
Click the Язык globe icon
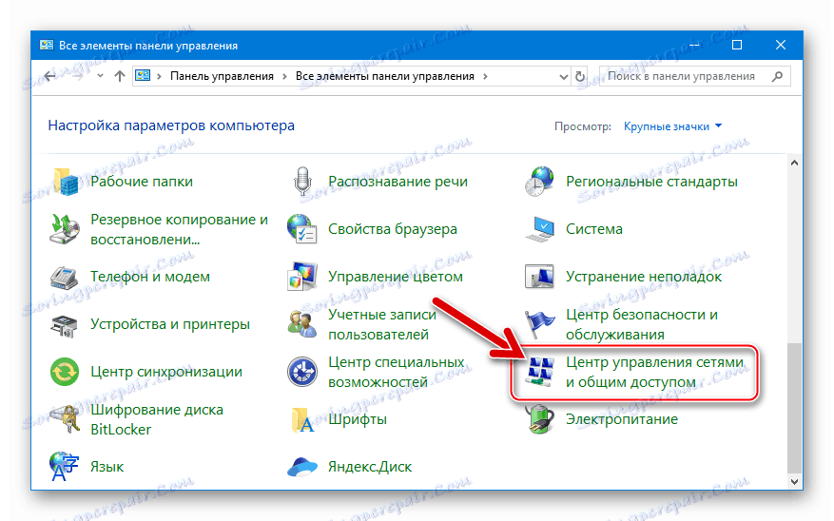point(64,466)
